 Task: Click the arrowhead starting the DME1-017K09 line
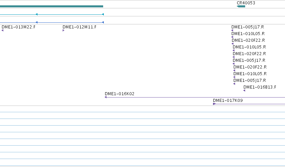point(214,104)
